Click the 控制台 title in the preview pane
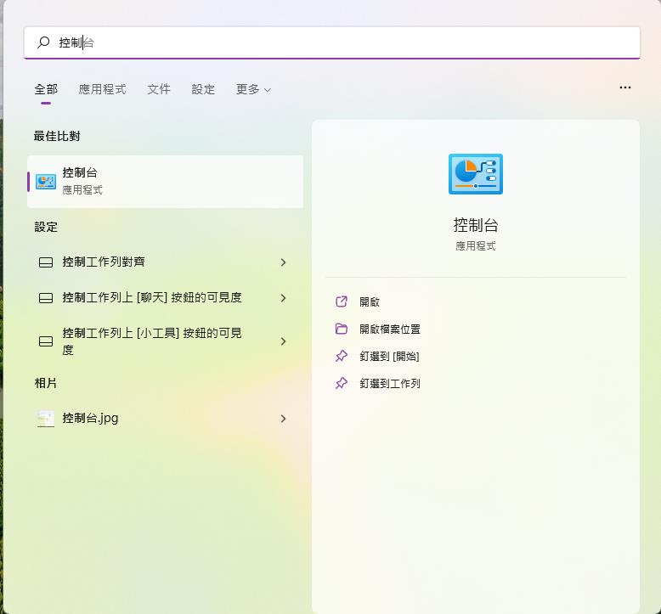The image size is (661, 614). tap(476, 225)
